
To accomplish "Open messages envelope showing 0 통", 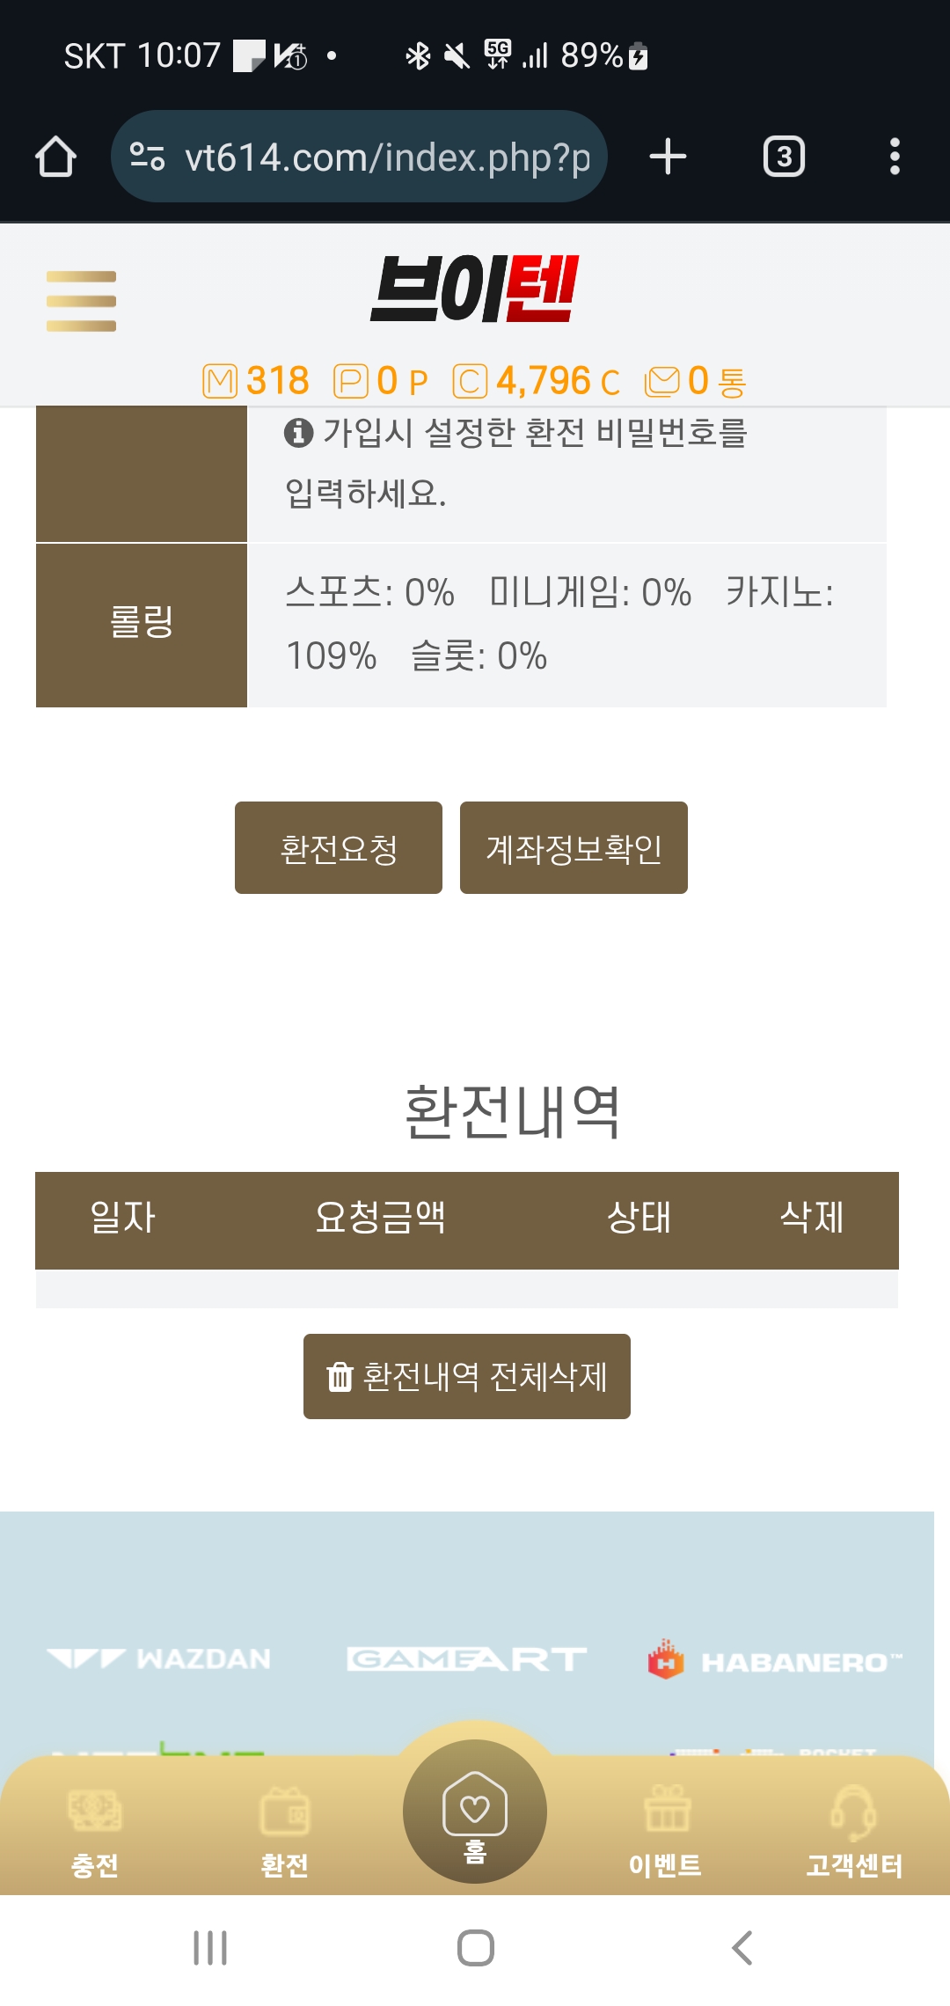I will (x=662, y=382).
